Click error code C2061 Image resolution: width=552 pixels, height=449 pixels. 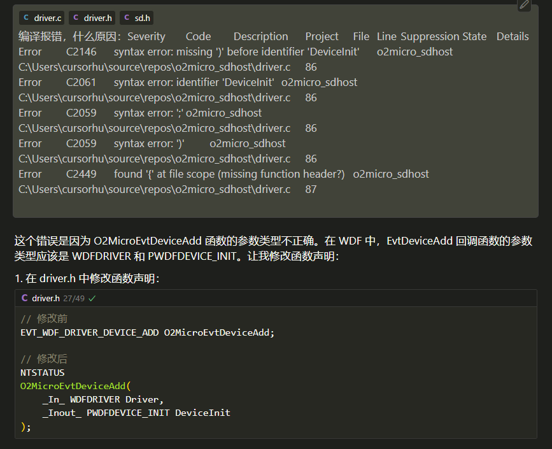pos(81,82)
